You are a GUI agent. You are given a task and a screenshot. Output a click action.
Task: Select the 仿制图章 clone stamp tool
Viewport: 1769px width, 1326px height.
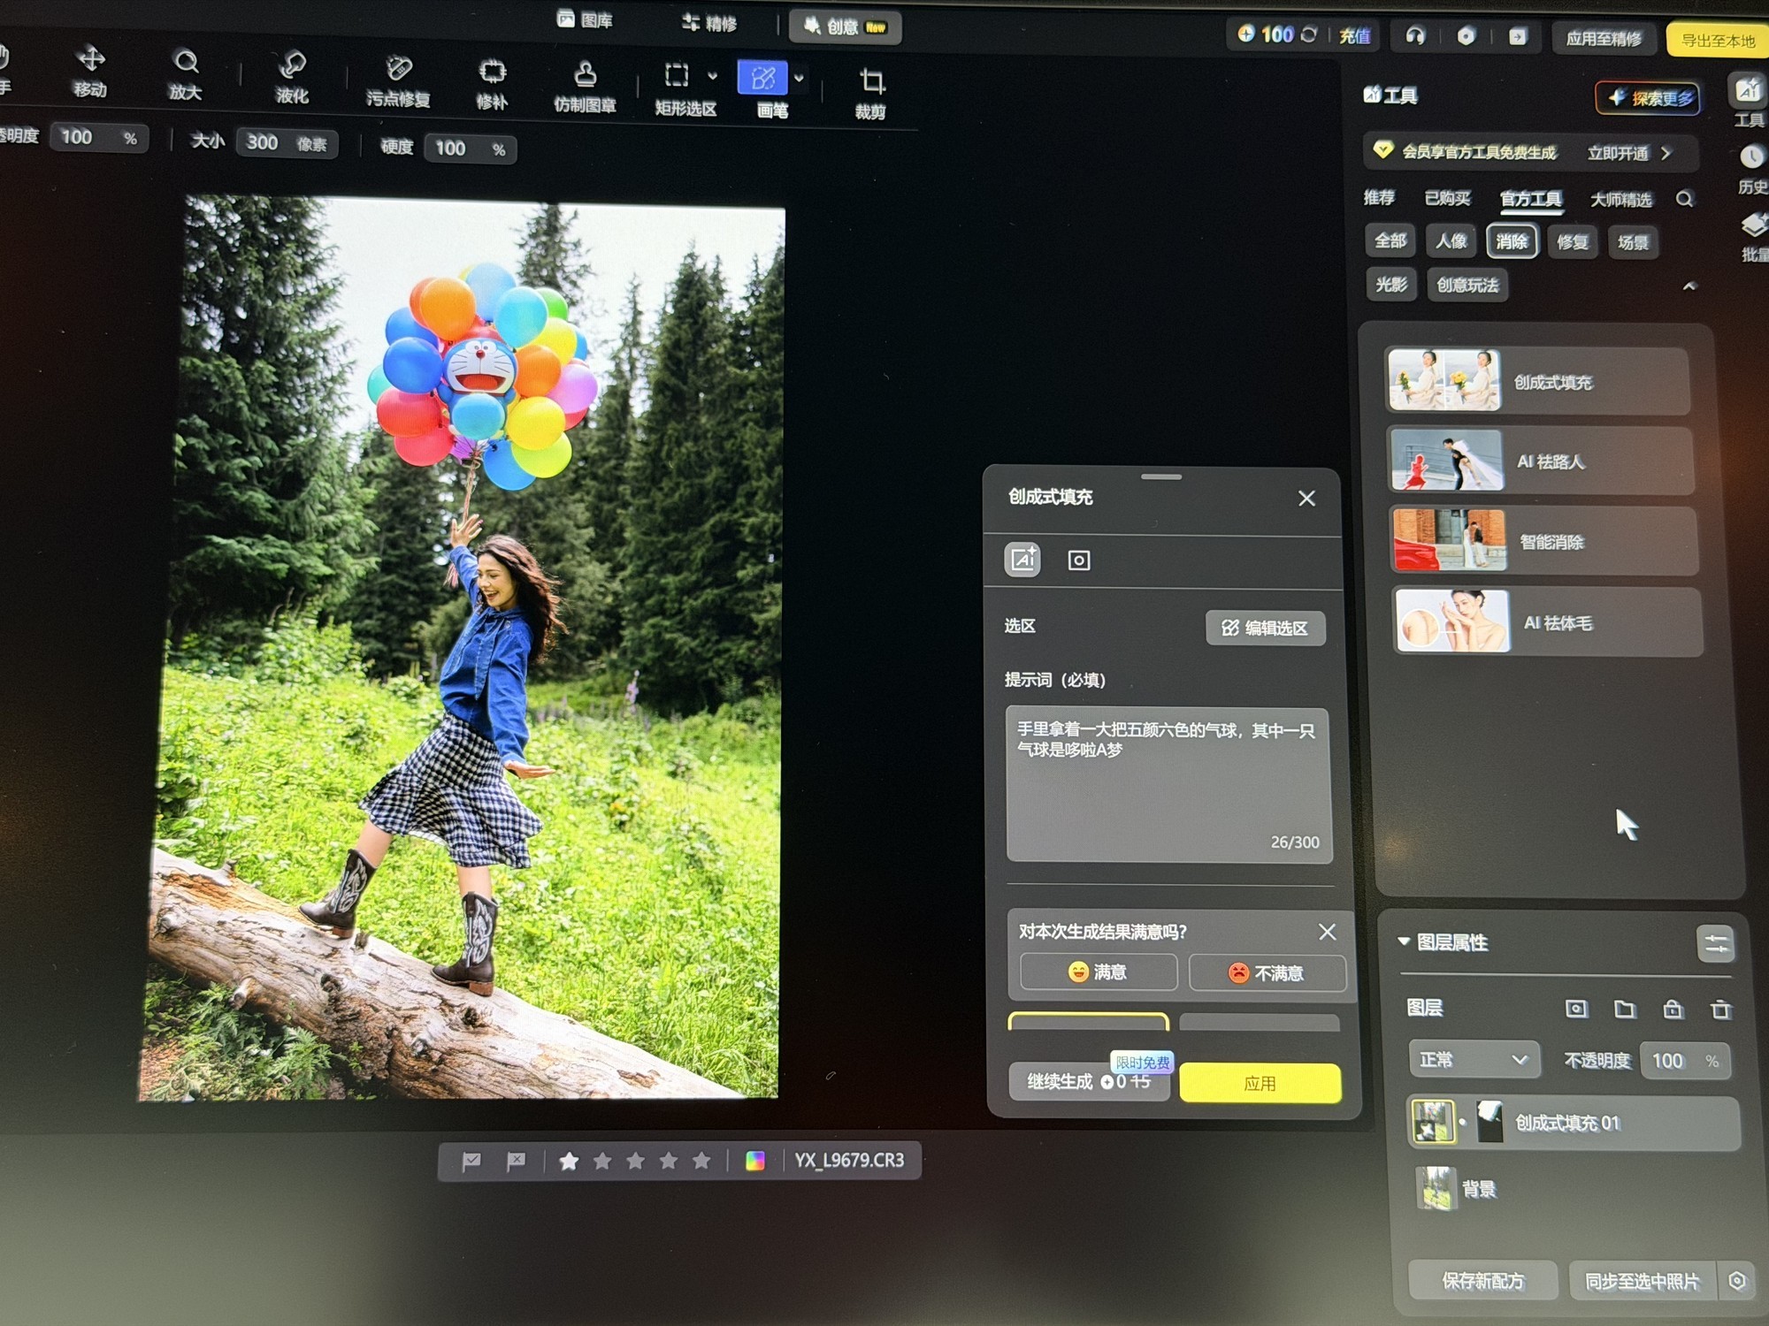coord(585,88)
